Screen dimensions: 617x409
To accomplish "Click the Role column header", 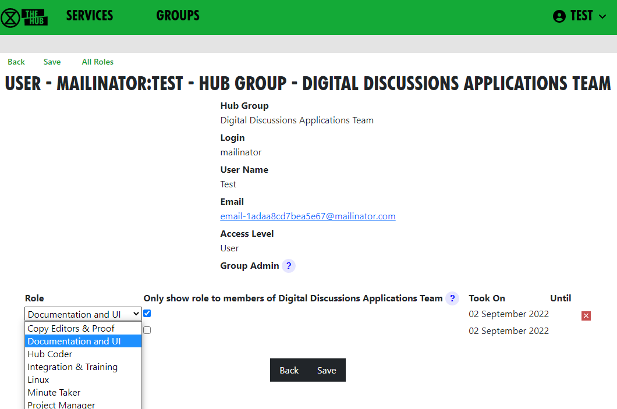I will pos(34,298).
